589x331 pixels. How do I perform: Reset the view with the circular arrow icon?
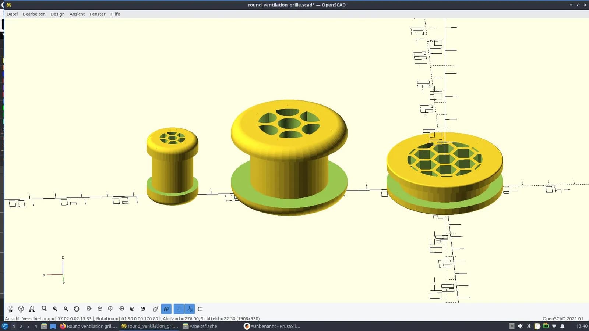click(x=77, y=309)
